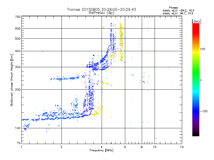Click the x-axis tick label '4'

pyautogui.click(x=102, y=147)
